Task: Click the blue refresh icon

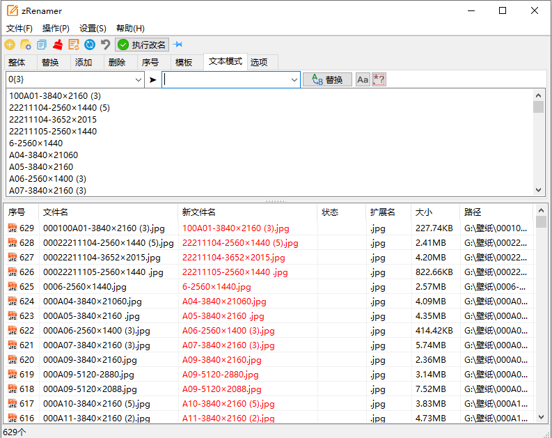Action: (x=90, y=45)
